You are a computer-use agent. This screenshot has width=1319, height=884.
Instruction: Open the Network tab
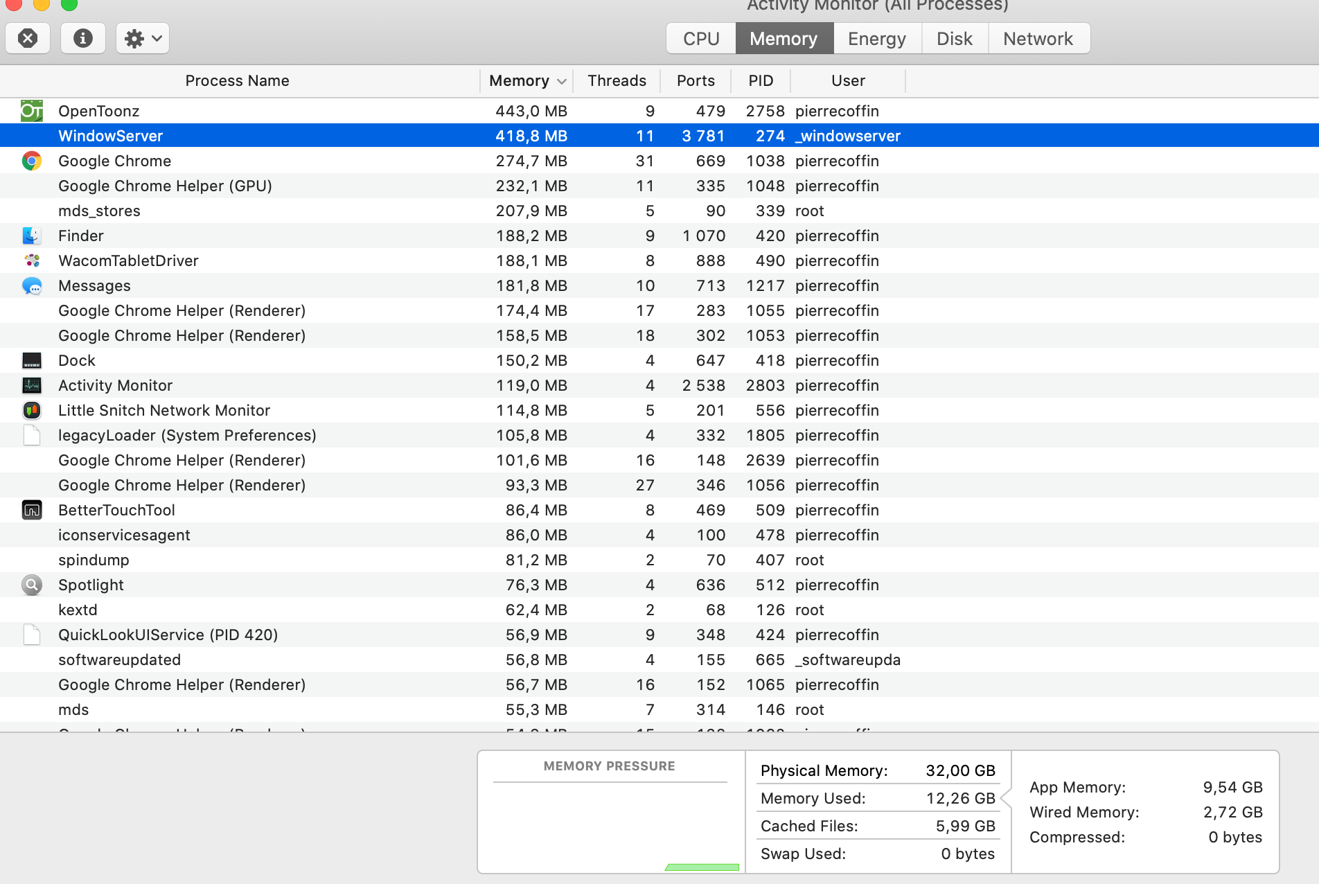coord(1038,38)
